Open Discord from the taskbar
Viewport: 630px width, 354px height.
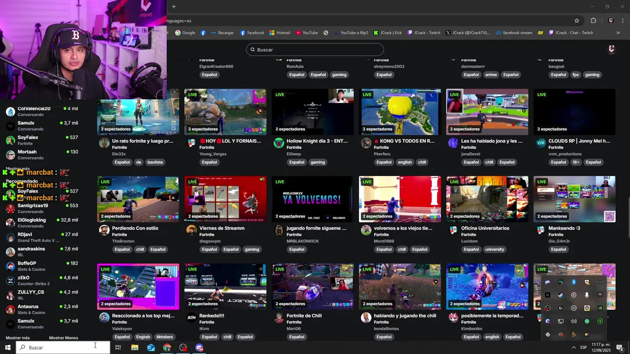pyautogui.click(x=199, y=348)
